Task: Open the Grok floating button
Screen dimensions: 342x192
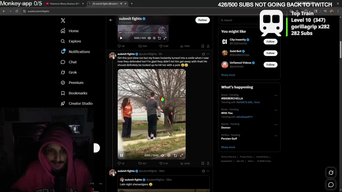Action: [x=331, y=173]
